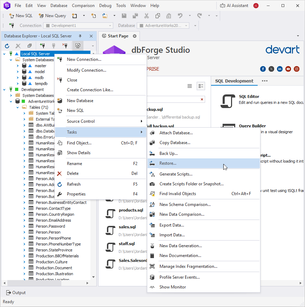
Task: Select the Paste icon in the toolbar
Action: 169,16
